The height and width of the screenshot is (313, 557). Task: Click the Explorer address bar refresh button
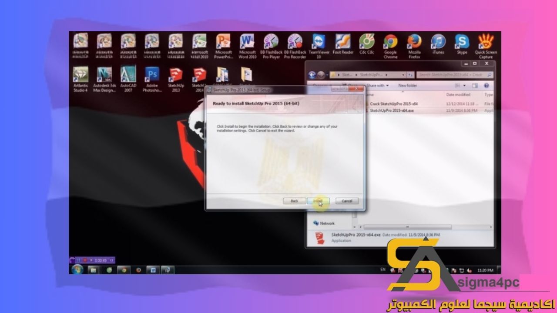(x=410, y=75)
